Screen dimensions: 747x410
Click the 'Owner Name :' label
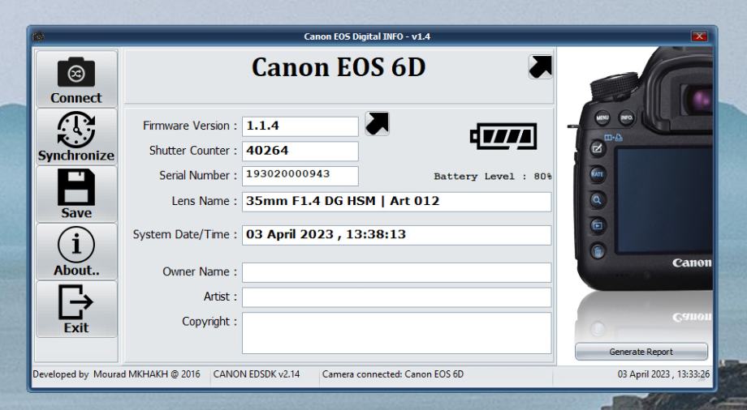tap(200, 271)
